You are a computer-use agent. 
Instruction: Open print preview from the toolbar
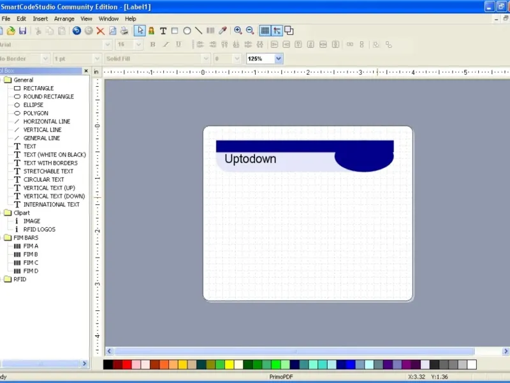pos(113,31)
